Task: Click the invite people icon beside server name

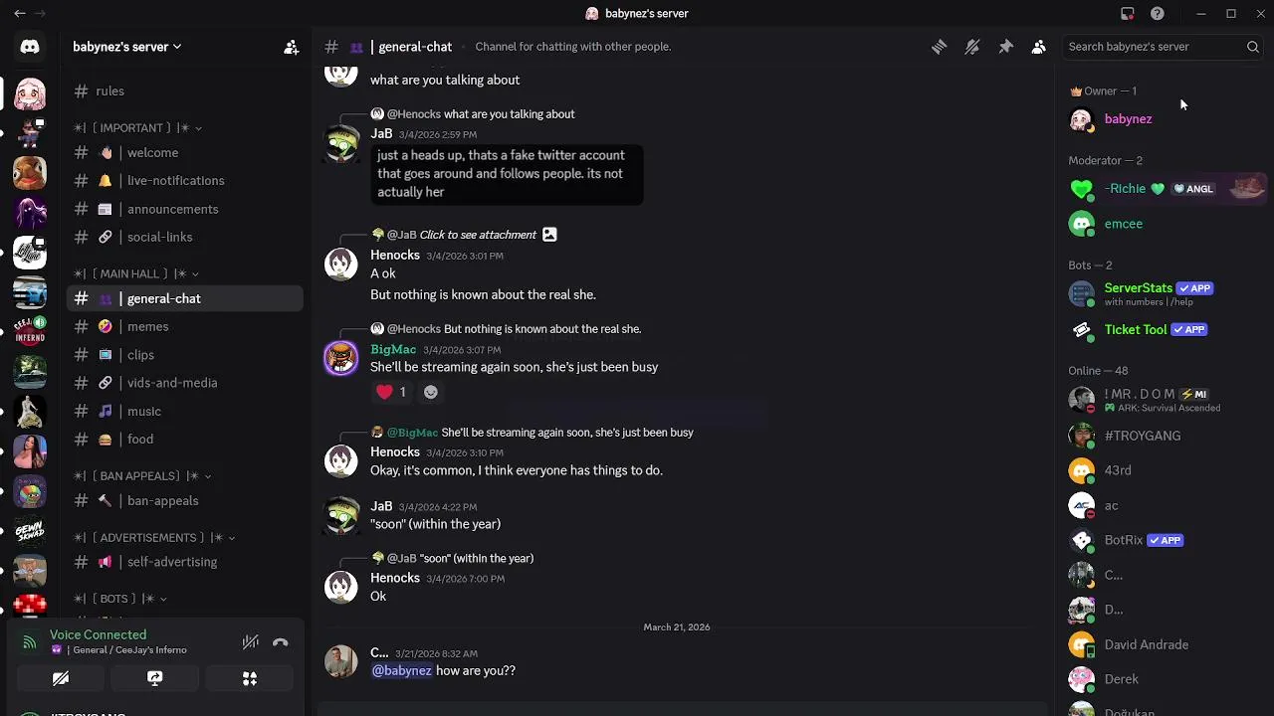Action: click(291, 47)
